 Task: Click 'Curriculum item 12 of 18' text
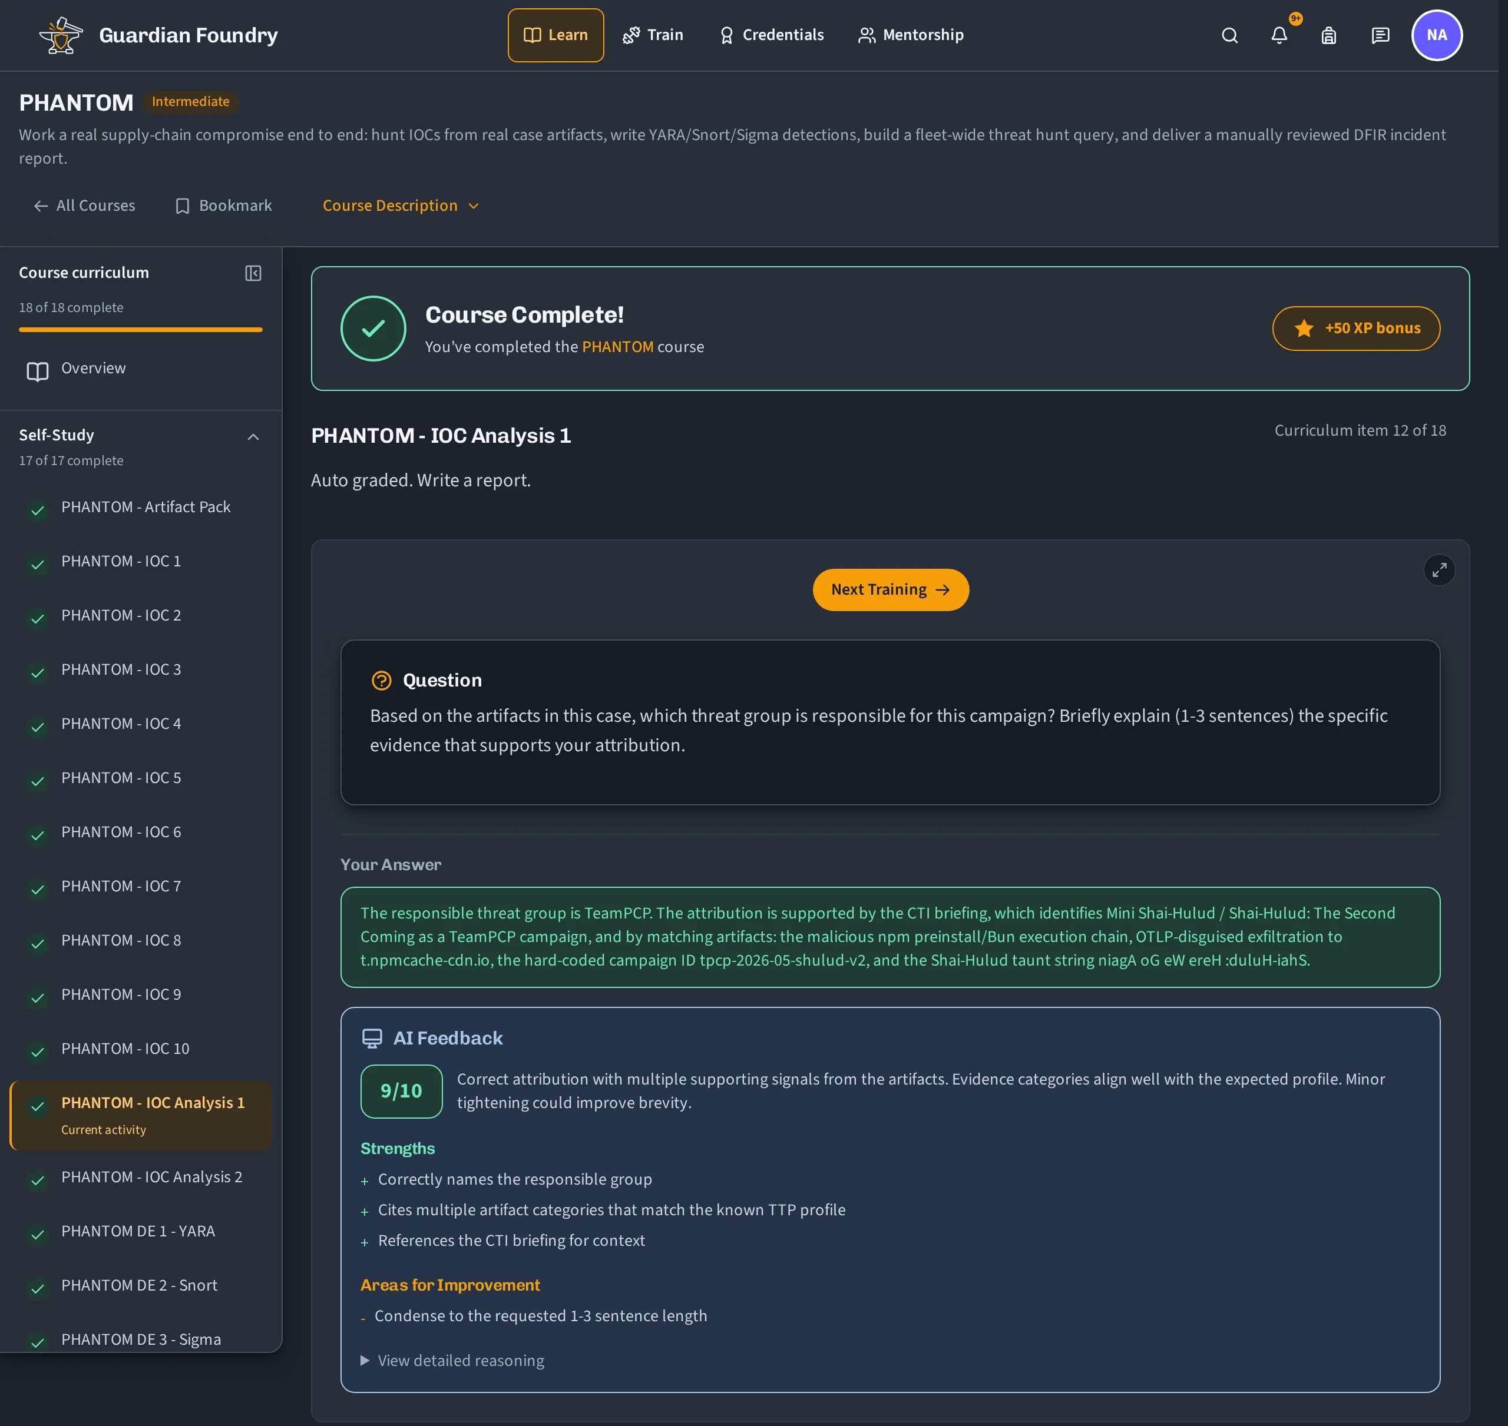[x=1360, y=431]
